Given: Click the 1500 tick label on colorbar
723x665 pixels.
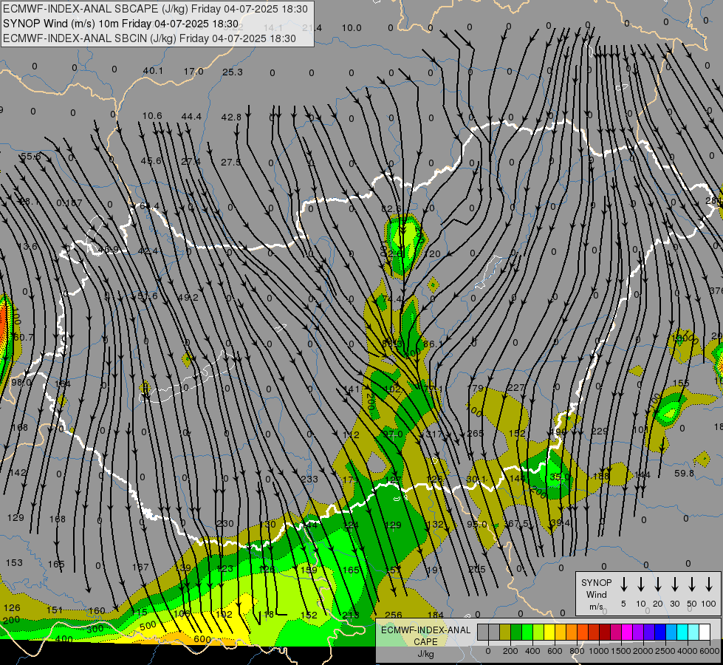Looking at the screenshot, I should [621, 651].
